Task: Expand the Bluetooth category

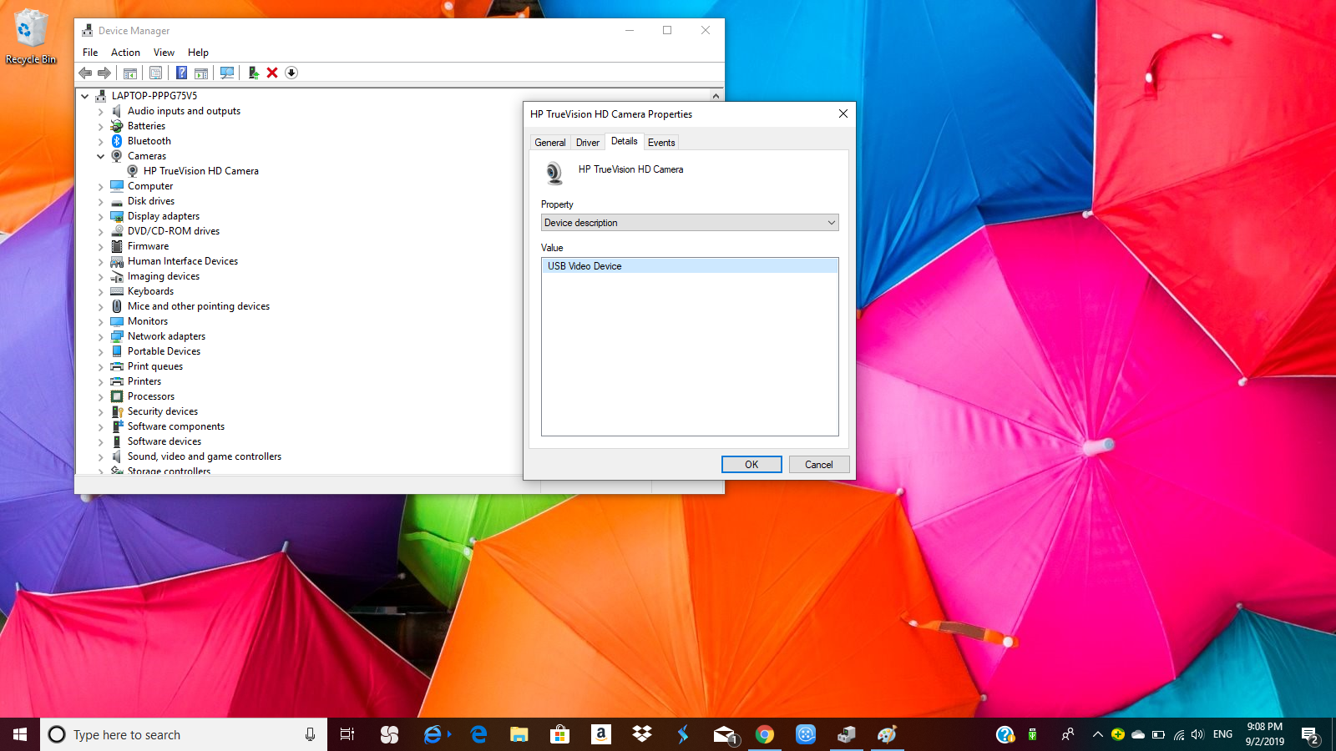Action: tap(101, 141)
